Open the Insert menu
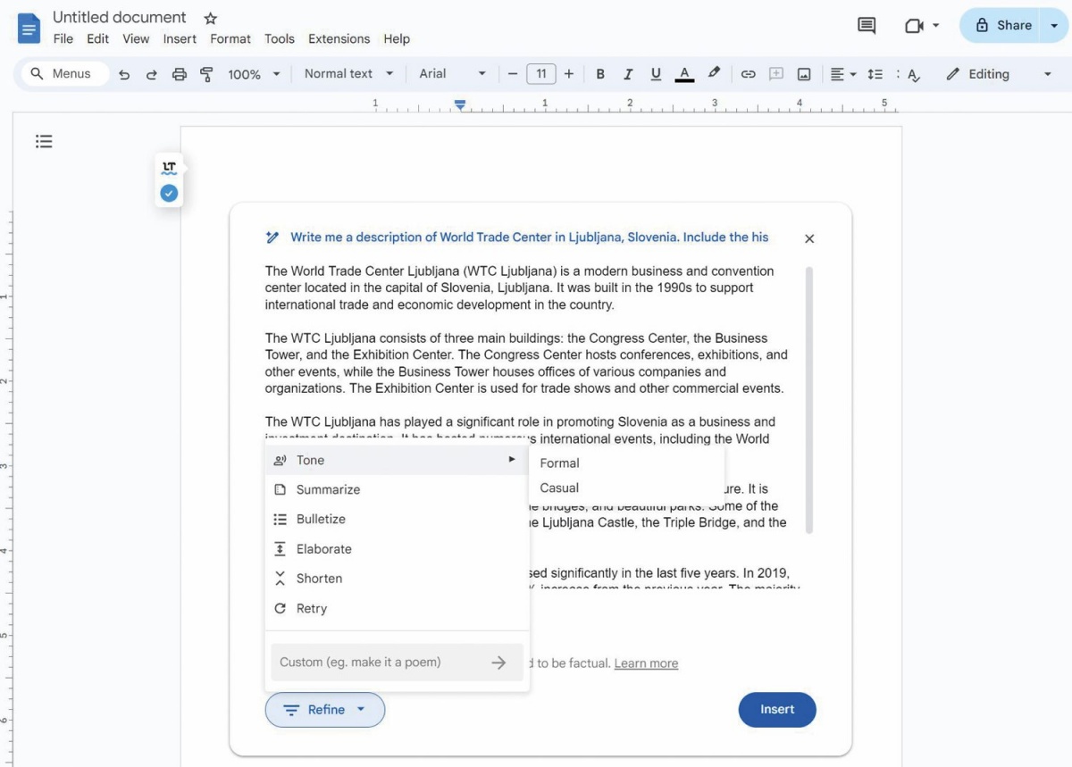This screenshot has width=1072, height=767. point(180,39)
